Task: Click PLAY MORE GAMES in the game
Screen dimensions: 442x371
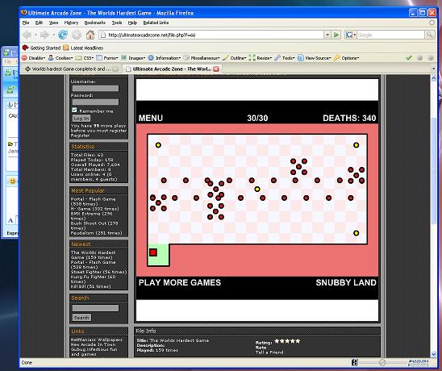Action: tap(180, 282)
